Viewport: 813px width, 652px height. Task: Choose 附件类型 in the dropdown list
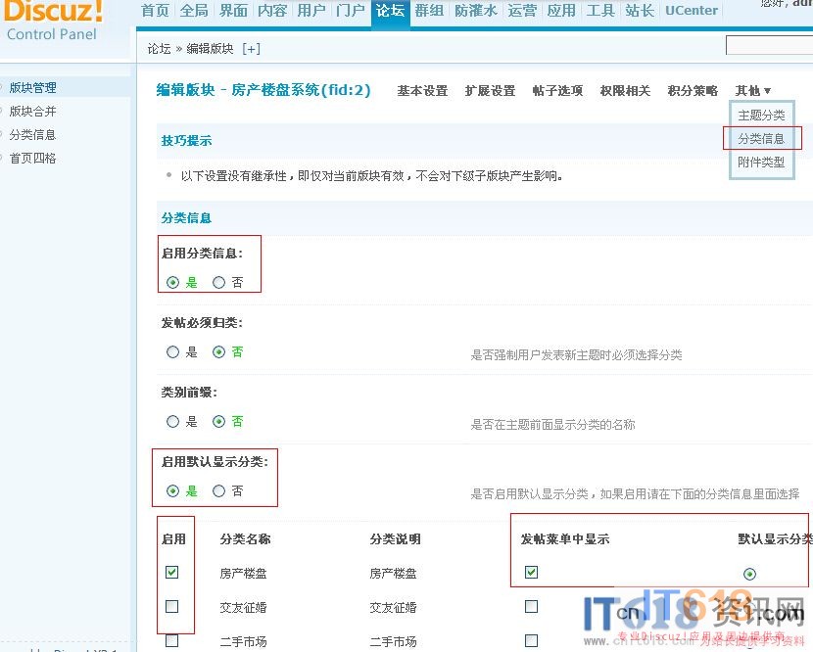pos(761,163)
